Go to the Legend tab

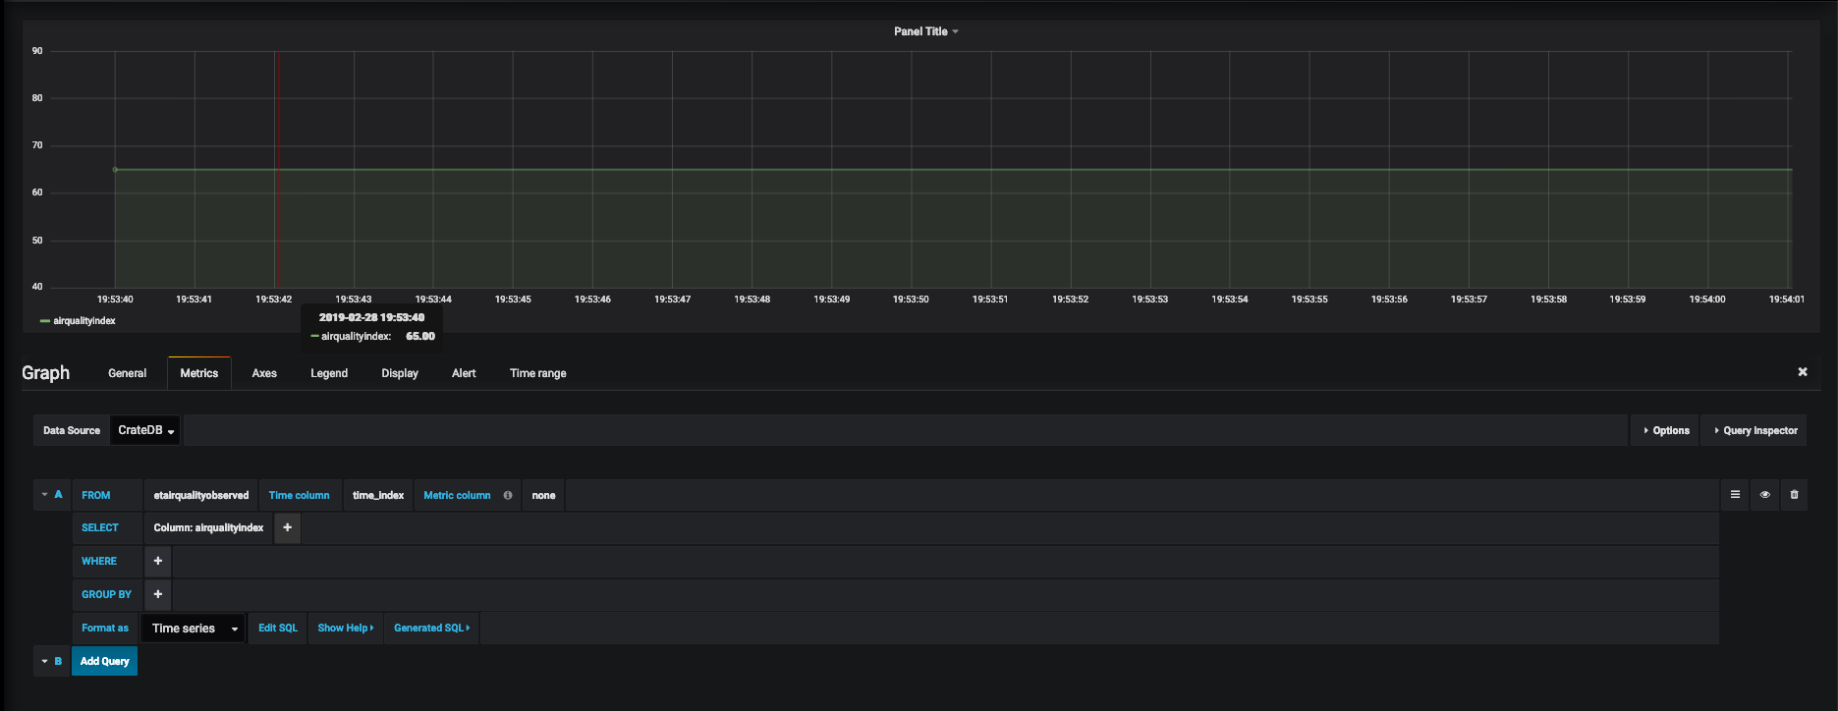[329, 373]
